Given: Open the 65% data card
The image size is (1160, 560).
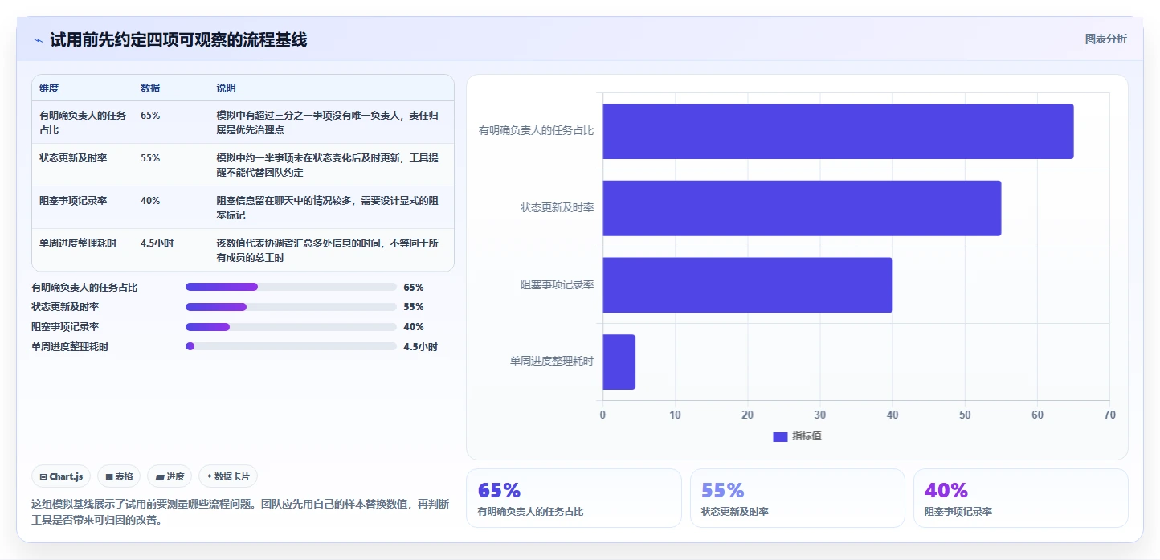Looking at the screenshot, I should pyautogui.click(x=574, y=498).
